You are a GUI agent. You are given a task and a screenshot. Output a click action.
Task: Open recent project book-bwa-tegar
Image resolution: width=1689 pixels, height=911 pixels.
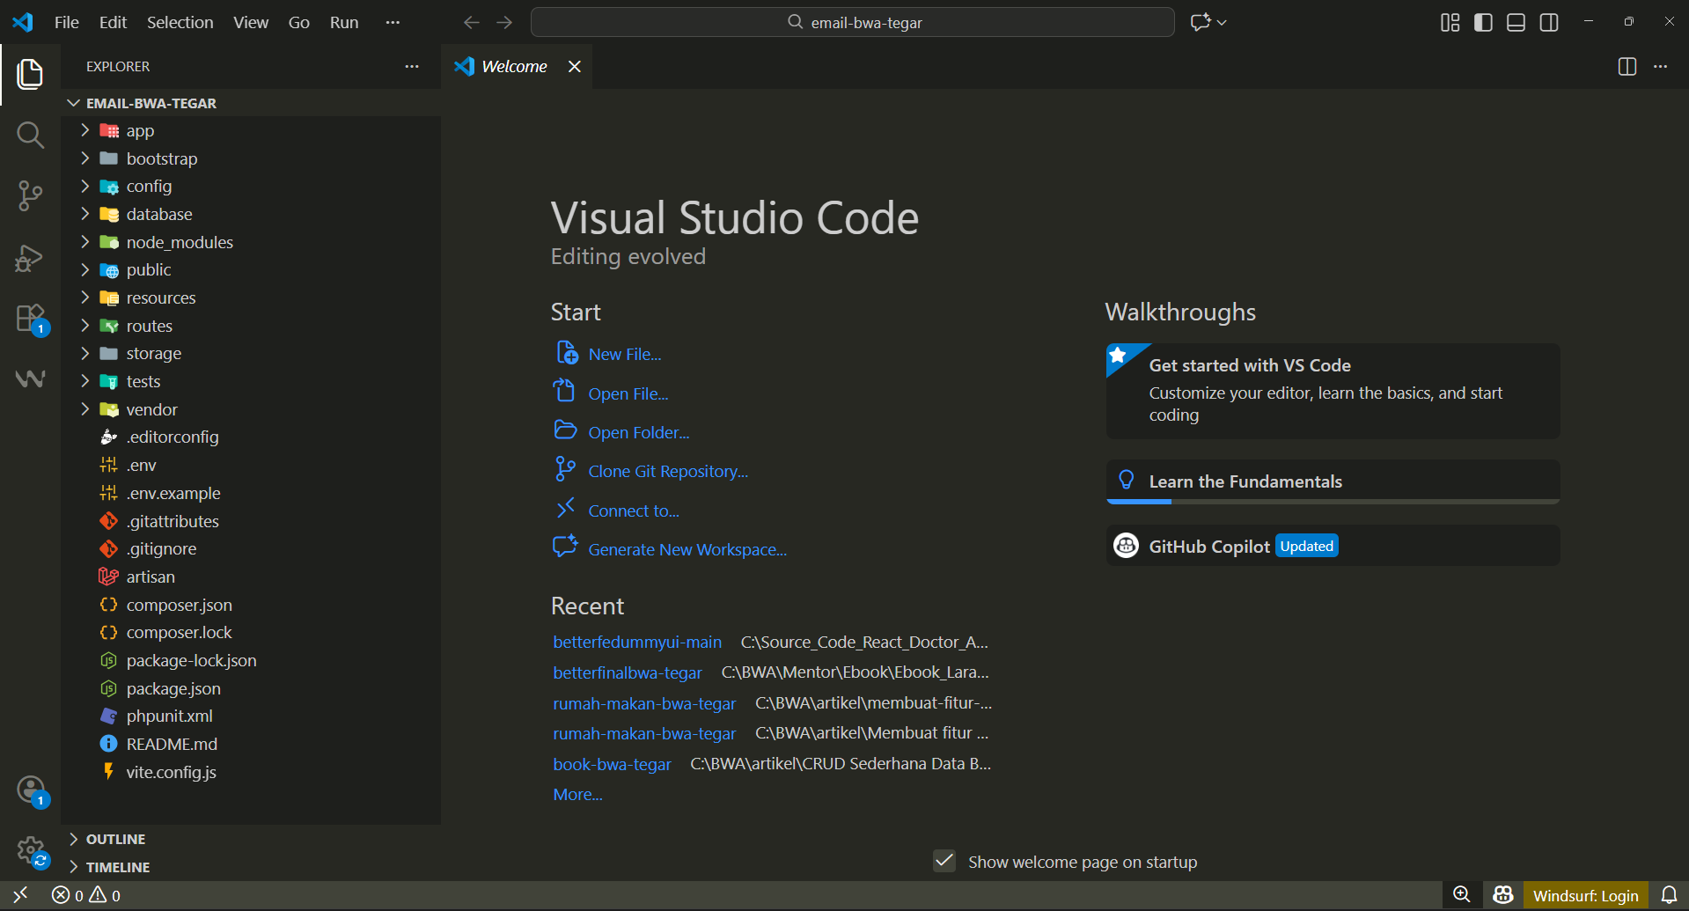tap(612, 764)
